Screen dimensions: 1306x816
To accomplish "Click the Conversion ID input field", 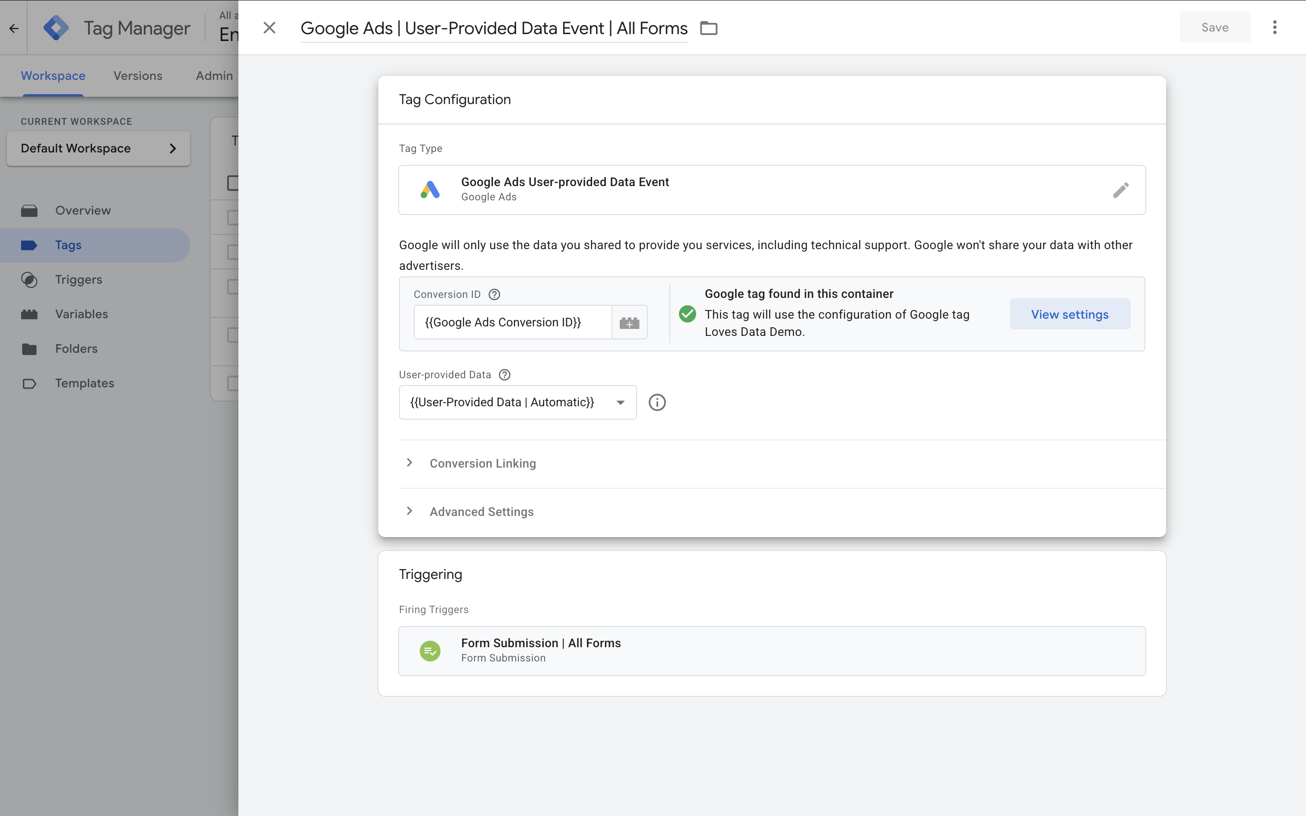I will [513, 322].
